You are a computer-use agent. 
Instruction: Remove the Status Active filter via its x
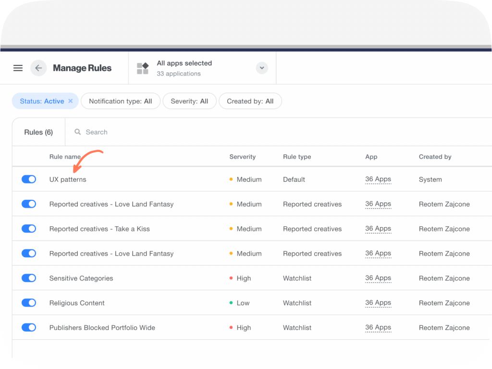point(70,101)
